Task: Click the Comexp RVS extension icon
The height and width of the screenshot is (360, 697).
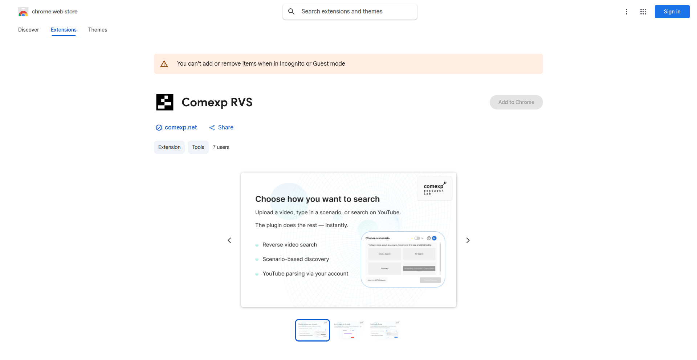Action: click(x=165, y=102)
